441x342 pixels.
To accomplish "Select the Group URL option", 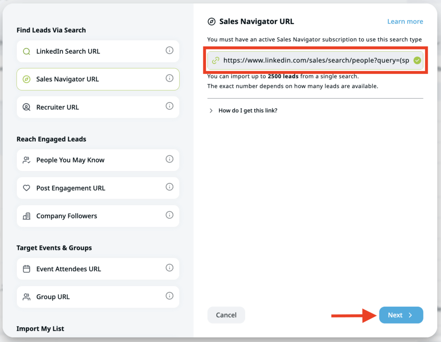I will [x=98, y=297].
